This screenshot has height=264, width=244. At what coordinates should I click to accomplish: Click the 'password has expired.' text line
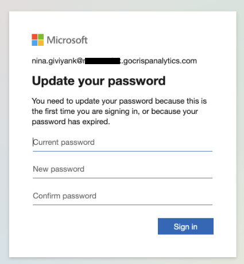(71, 121)
